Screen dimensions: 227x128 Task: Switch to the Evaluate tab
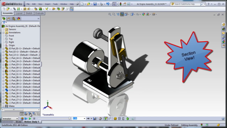pyautogui.click(x=39, y=14)
